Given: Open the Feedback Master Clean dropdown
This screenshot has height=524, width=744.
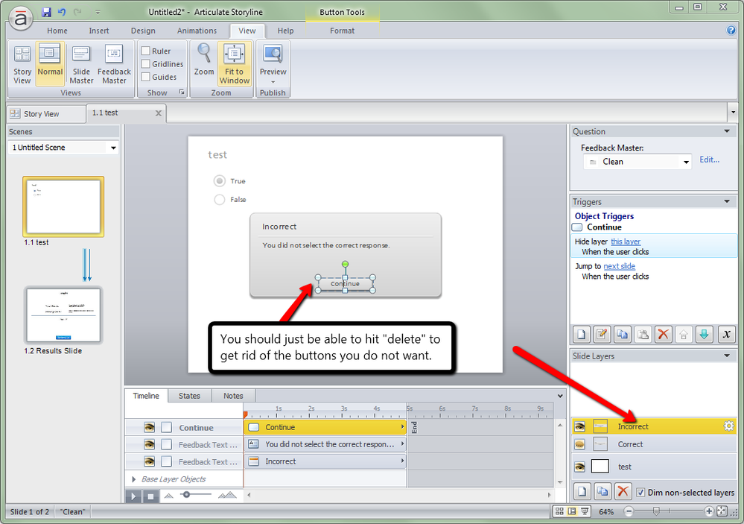Looking at the screenshot, I should tap(686, 162).
